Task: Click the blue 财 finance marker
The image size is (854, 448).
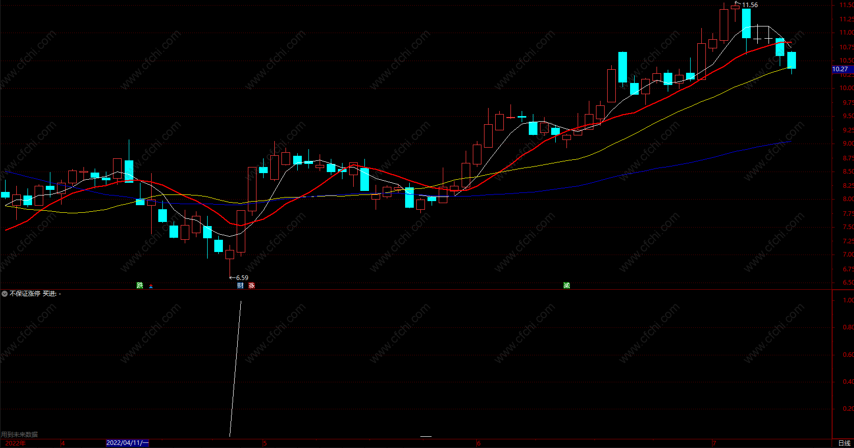Action: 240,285
